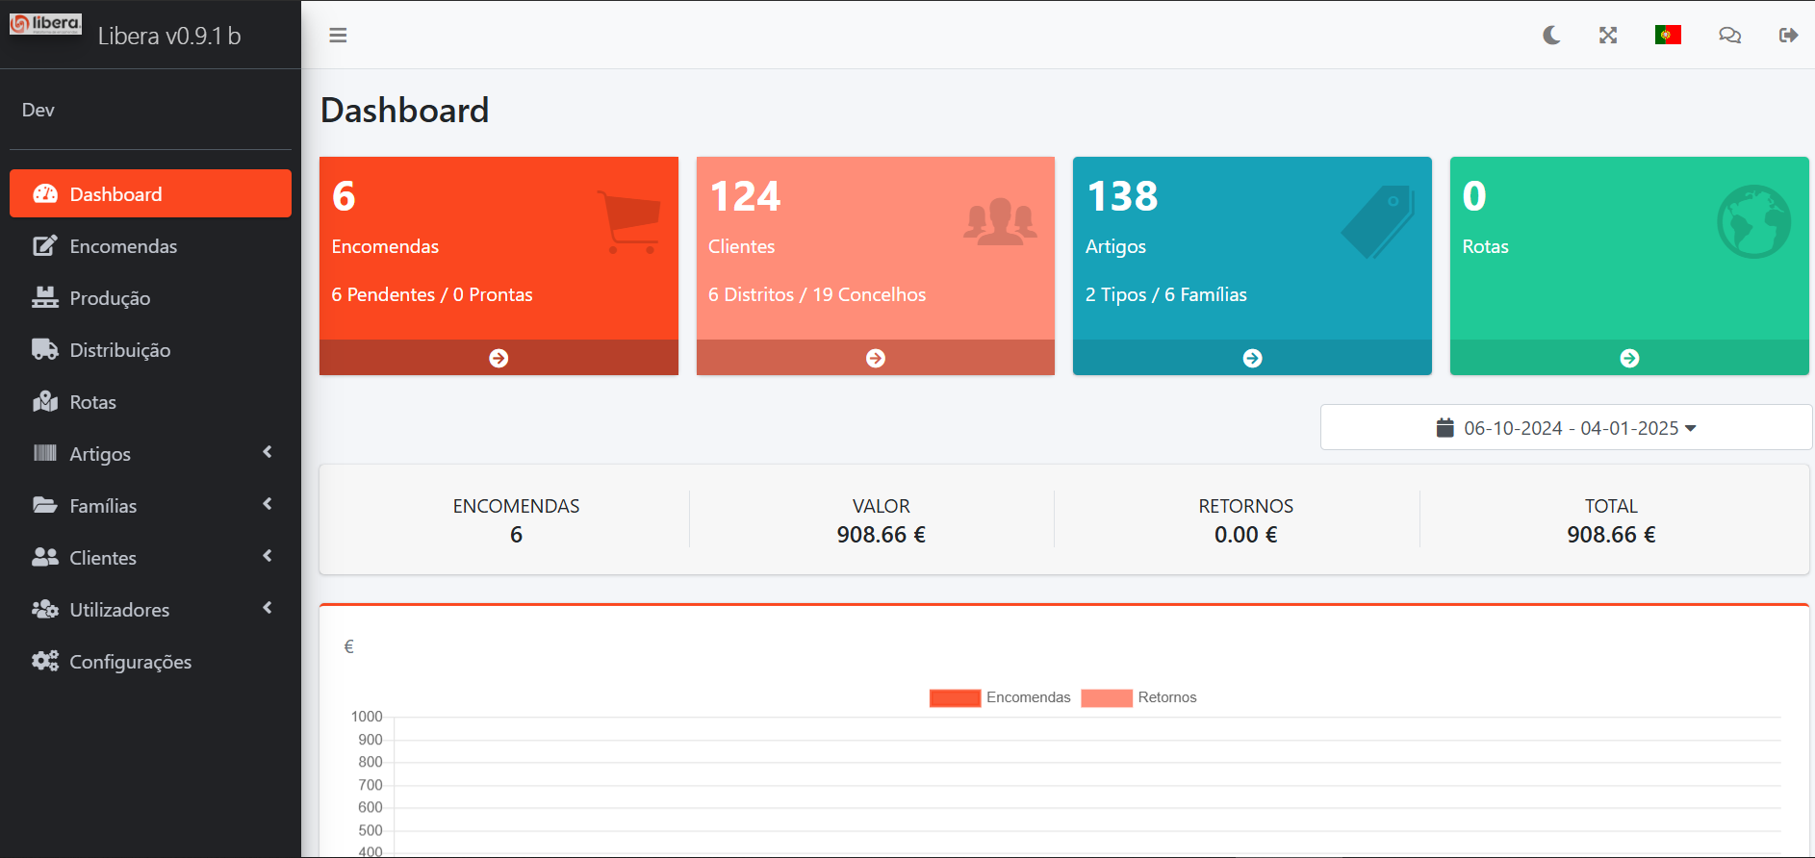Collapse the sidebar using the hamburger icon
This screenshot has width=1815, height=858.
[x=338, y=36]
